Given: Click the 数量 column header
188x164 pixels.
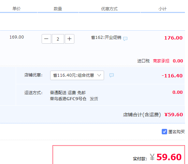Looking at the screenshot, I should [58, 9].
